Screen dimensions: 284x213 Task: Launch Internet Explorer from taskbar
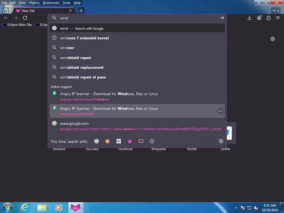(x=24, y=207)
